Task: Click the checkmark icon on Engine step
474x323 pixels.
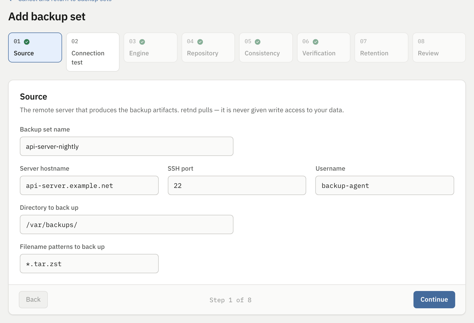Action: [x=142, y=42]
